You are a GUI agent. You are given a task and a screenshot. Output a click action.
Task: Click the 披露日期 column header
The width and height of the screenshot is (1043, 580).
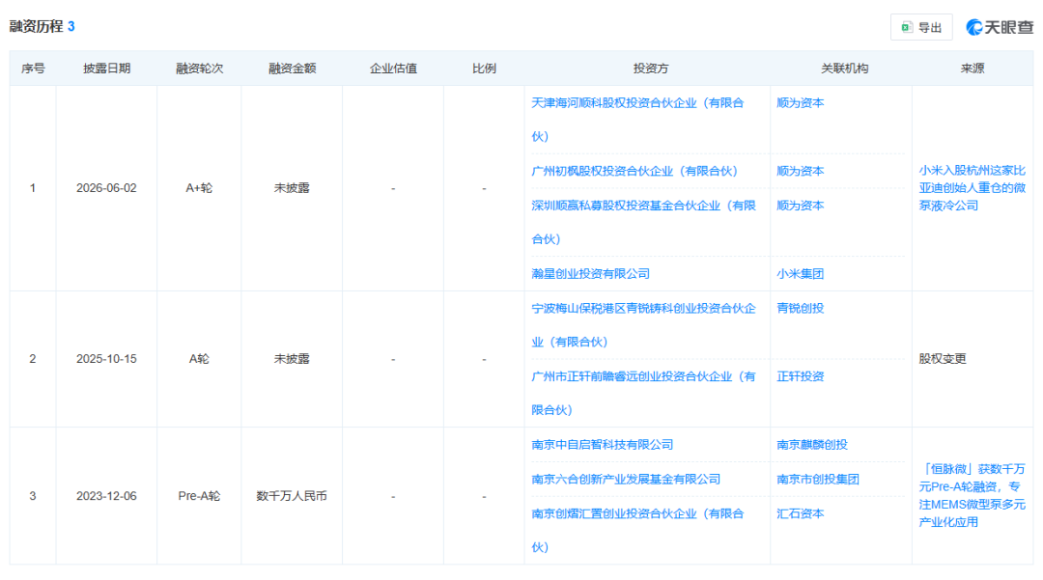coord(106,69)
